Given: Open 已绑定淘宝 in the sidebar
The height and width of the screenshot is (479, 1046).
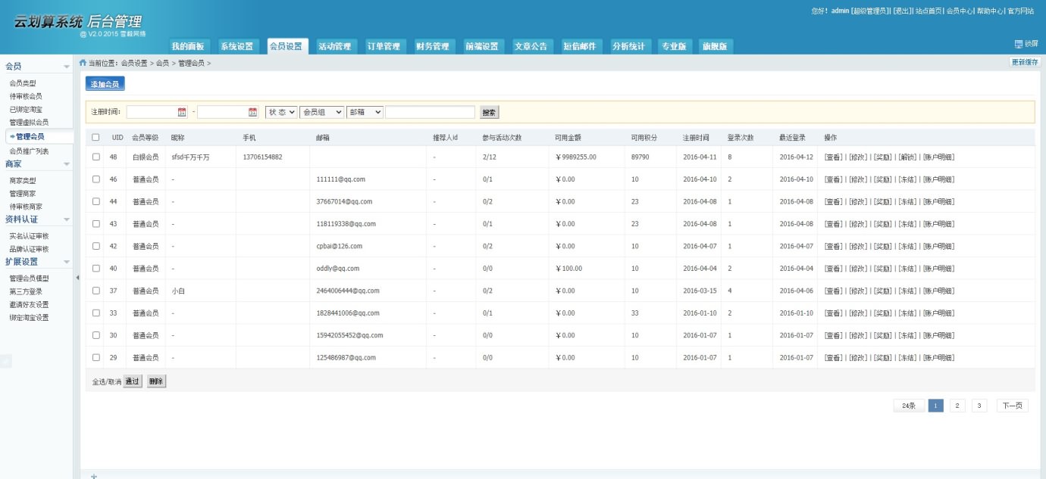Looking at the screenshot, I should (26, 110).
